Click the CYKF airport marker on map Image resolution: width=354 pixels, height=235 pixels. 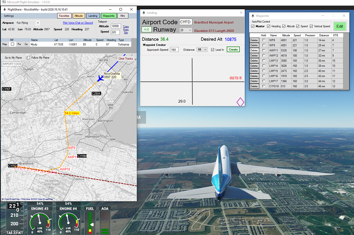[7, 89]
